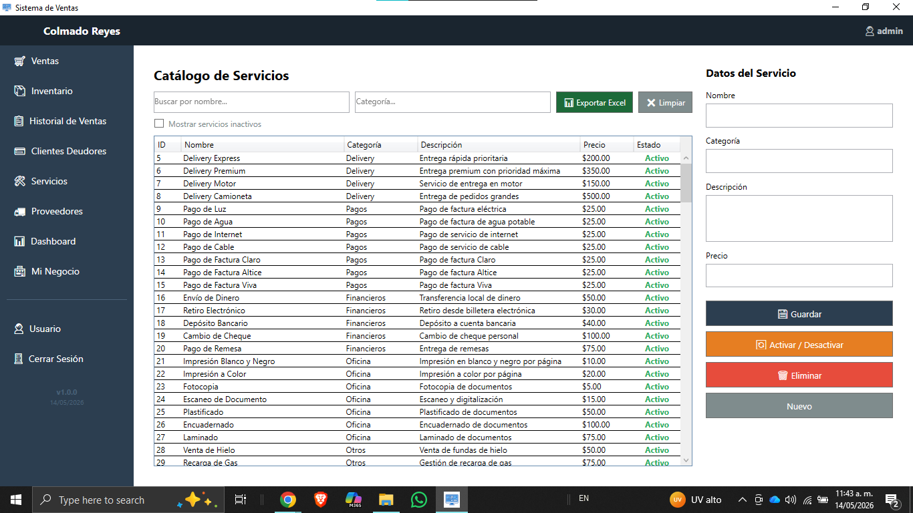This screenshot has height=513, width=913.
Task: Select the Cambio de Cheque row
Action: point(417,336)
